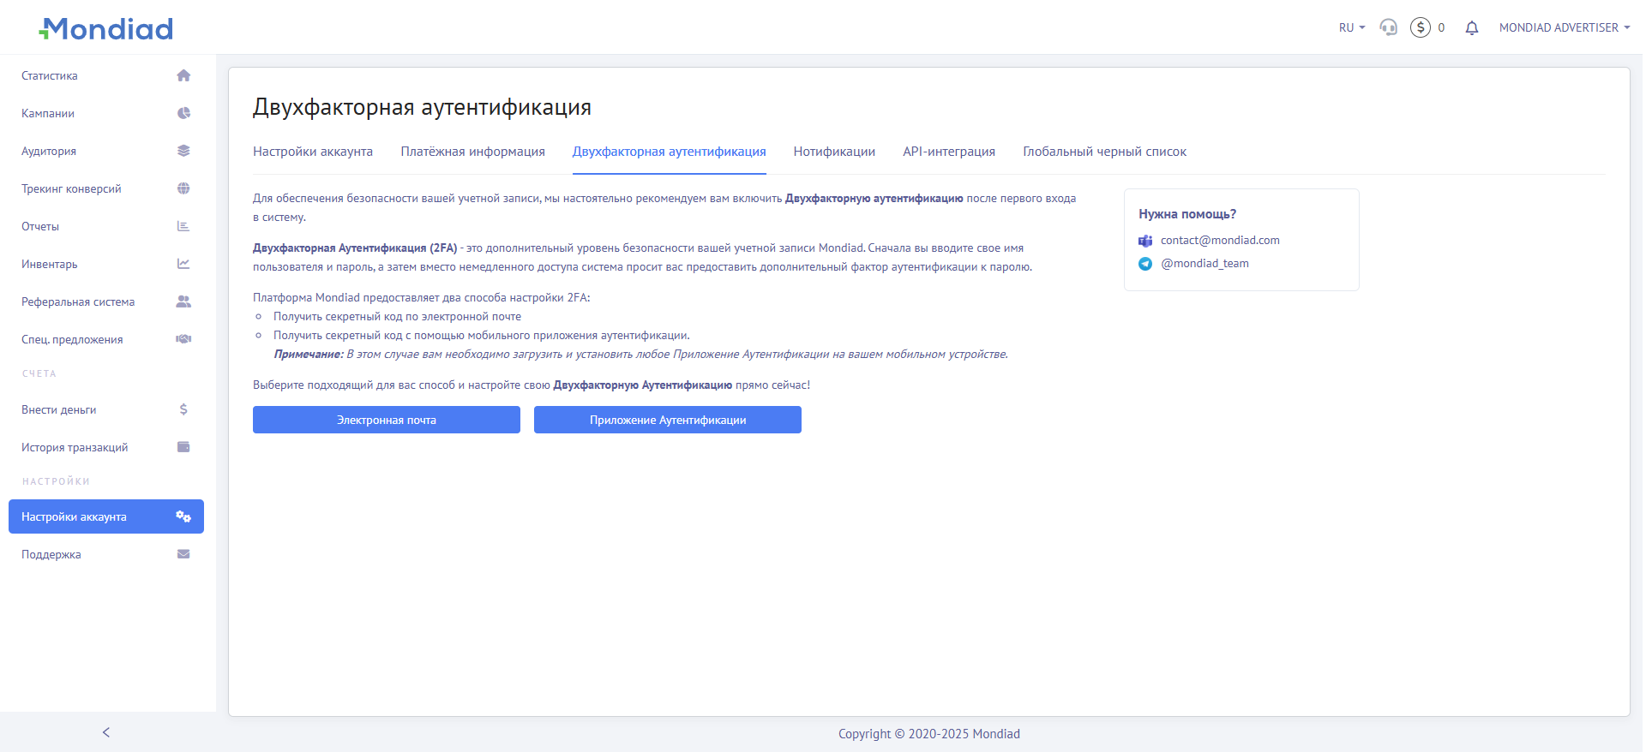Click the contact@mondiad.com email link
Image resolution: width=1646 pixels, height=752 pixels.
(x=1219, y=241)
